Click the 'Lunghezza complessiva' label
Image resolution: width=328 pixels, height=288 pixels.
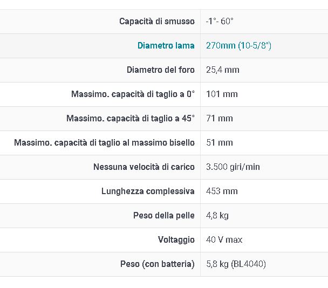(x=148, y=191)
